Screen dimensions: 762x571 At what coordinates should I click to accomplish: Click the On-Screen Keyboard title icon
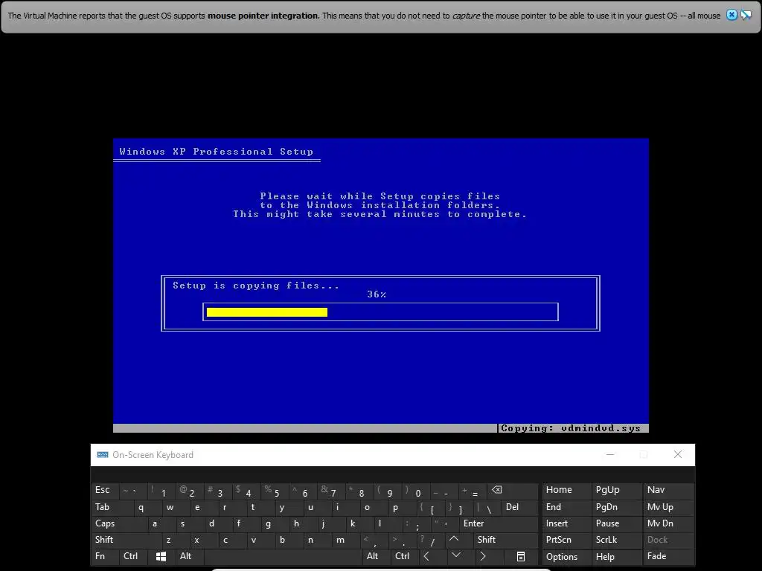tap(103, 455)
